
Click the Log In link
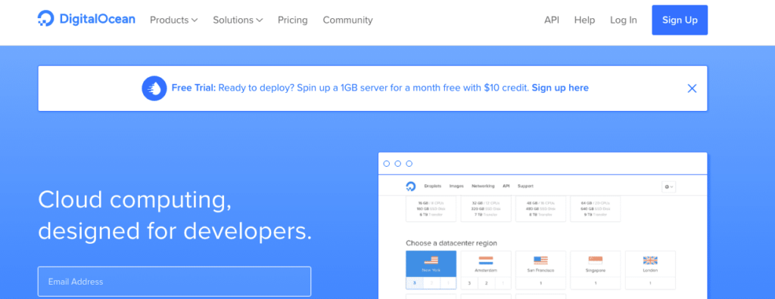[624, 20]
